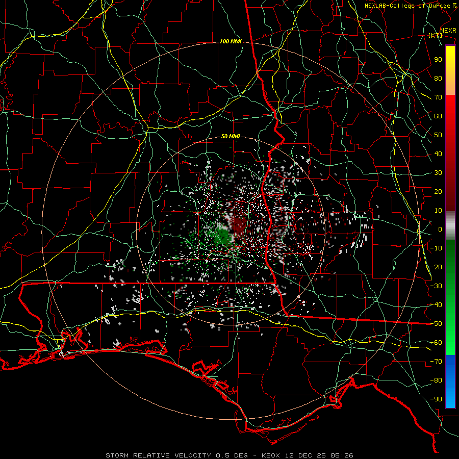459x459 pixels.
Task: Click the -50 value on velocity scale
Action: pos(436,324)
